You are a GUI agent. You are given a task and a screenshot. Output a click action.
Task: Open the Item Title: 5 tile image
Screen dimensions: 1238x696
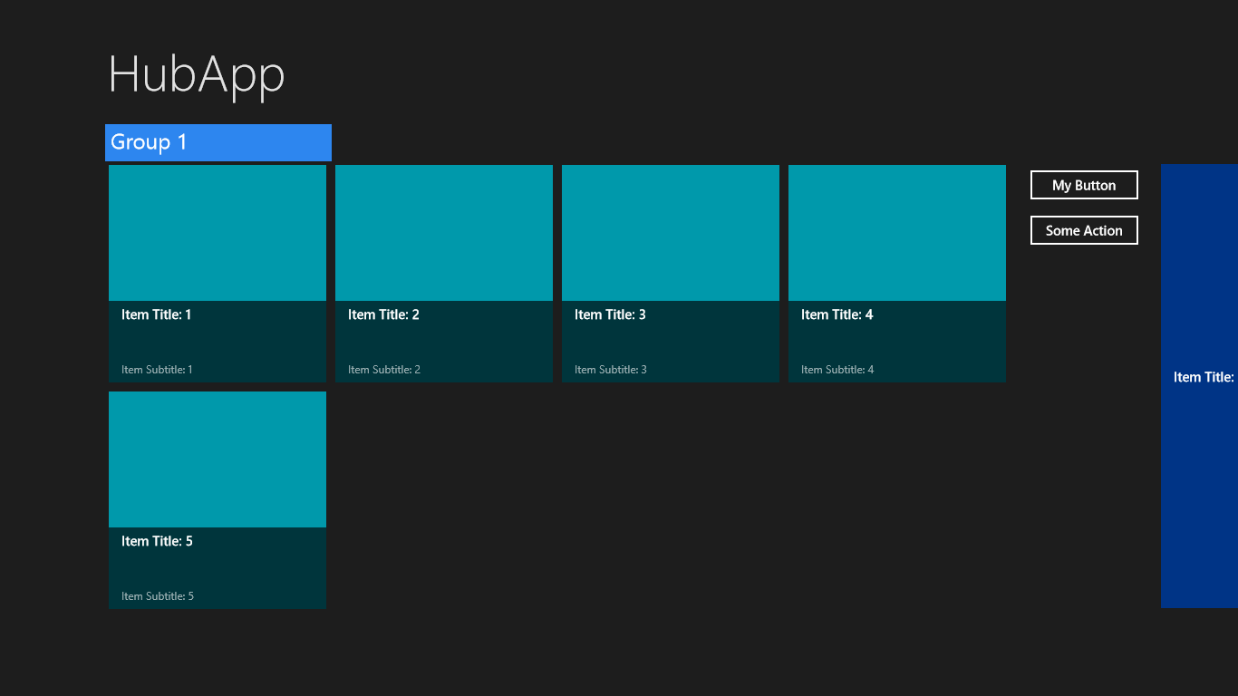click(x=218, y=459)
